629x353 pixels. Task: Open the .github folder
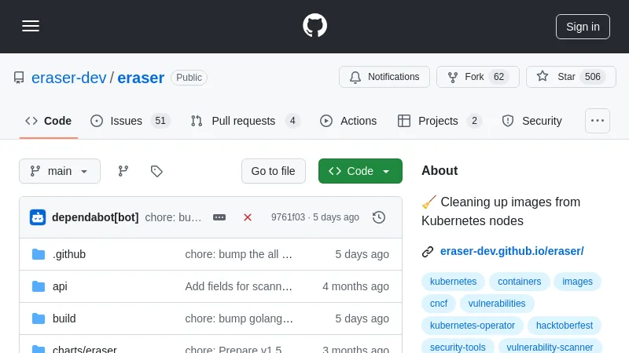(x=69, y=254)
